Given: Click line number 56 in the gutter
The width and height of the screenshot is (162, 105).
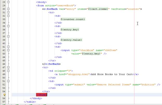Looking at the screenshot, I should coord(4,98).
